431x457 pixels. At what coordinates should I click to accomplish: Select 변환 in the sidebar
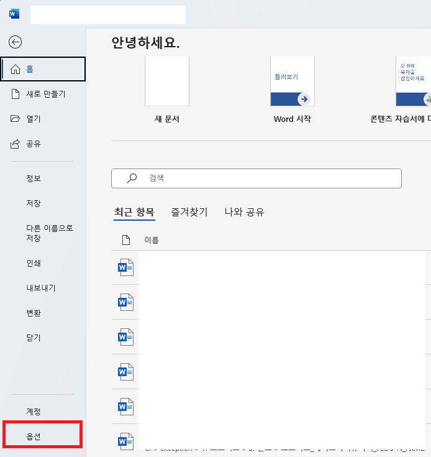tap(34, 313)
